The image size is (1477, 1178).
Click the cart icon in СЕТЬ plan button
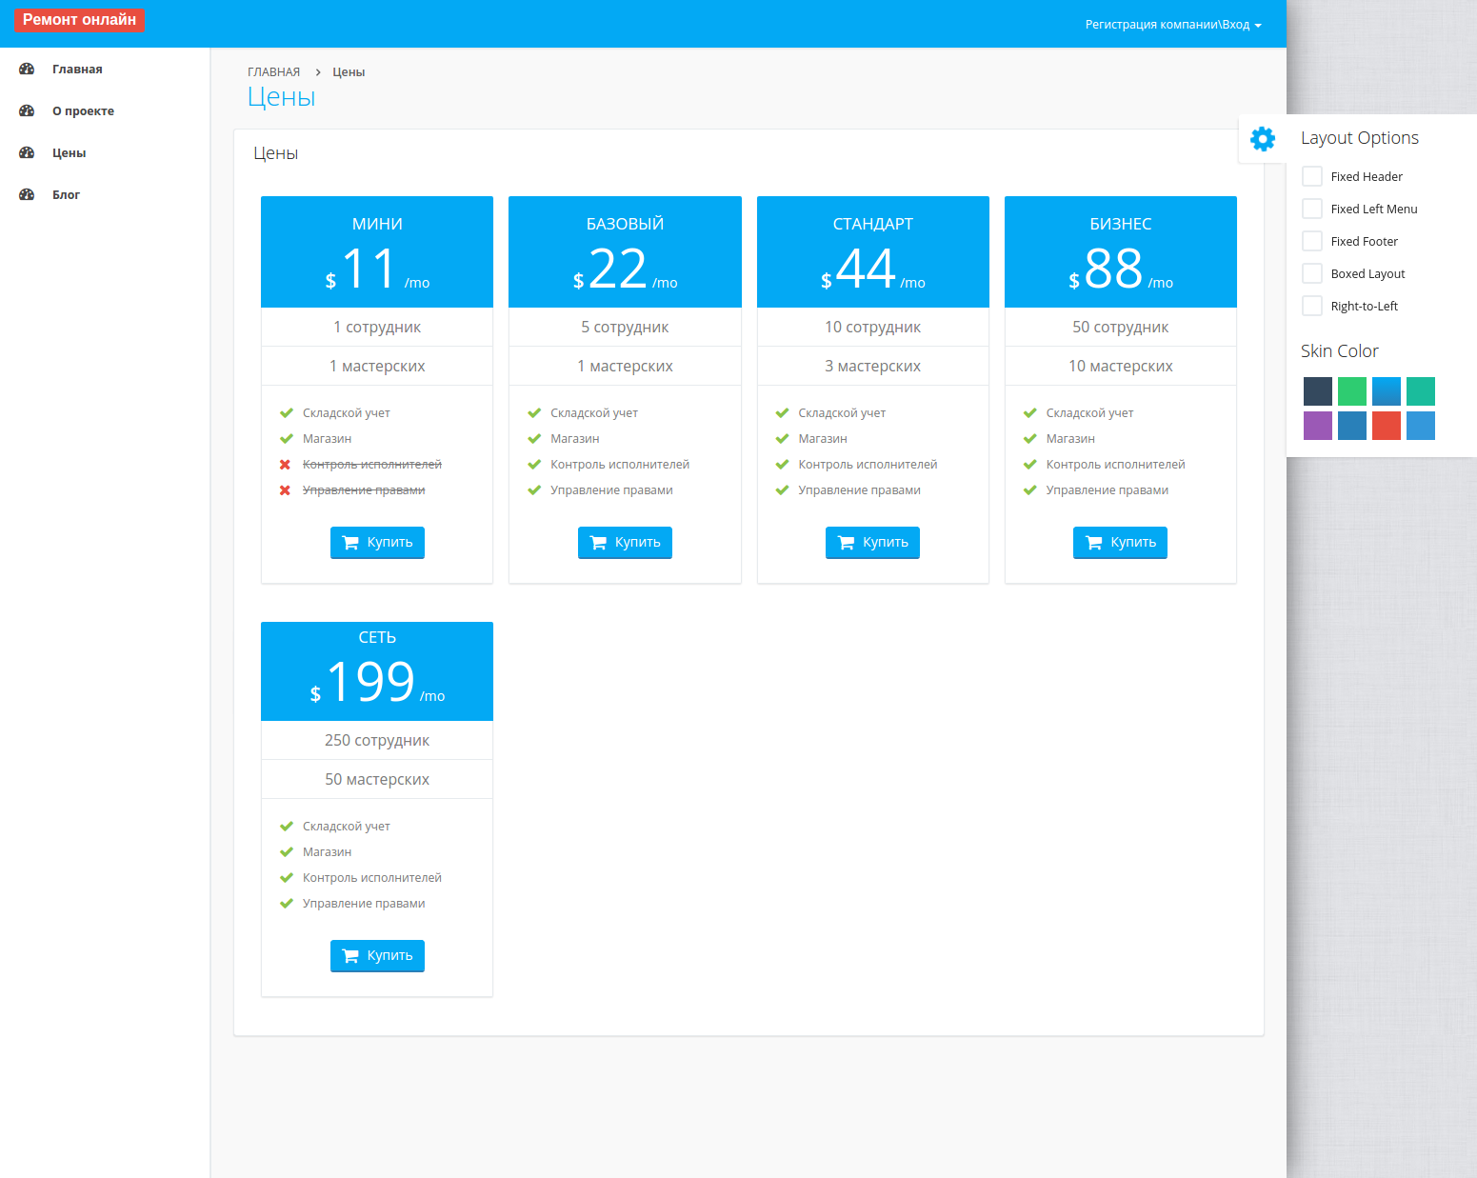click(x=350, y=956)
